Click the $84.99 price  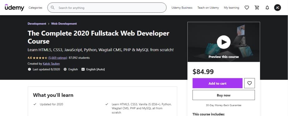click(203, 72)
